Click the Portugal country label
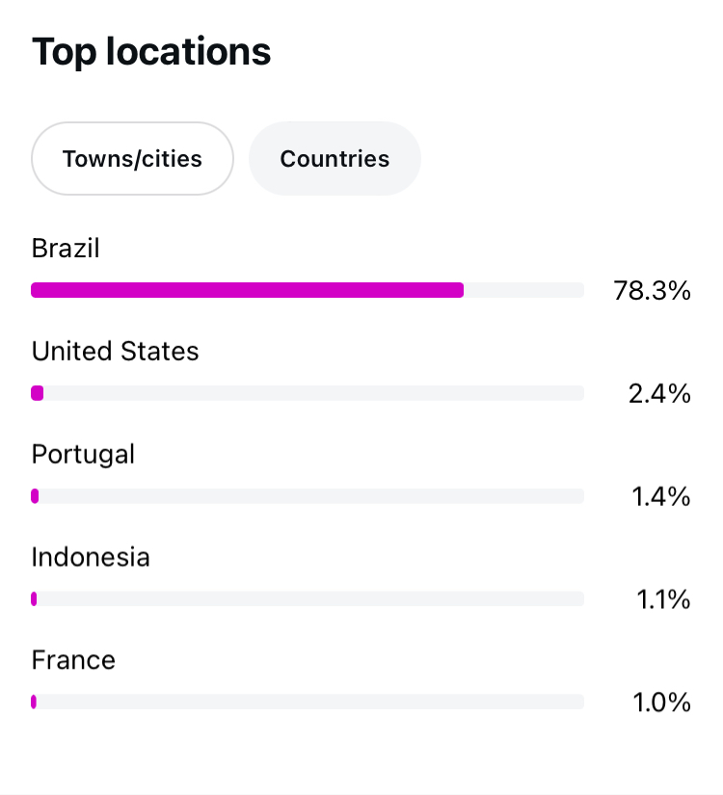Viewport: 723px width, 795px height. 83,454
